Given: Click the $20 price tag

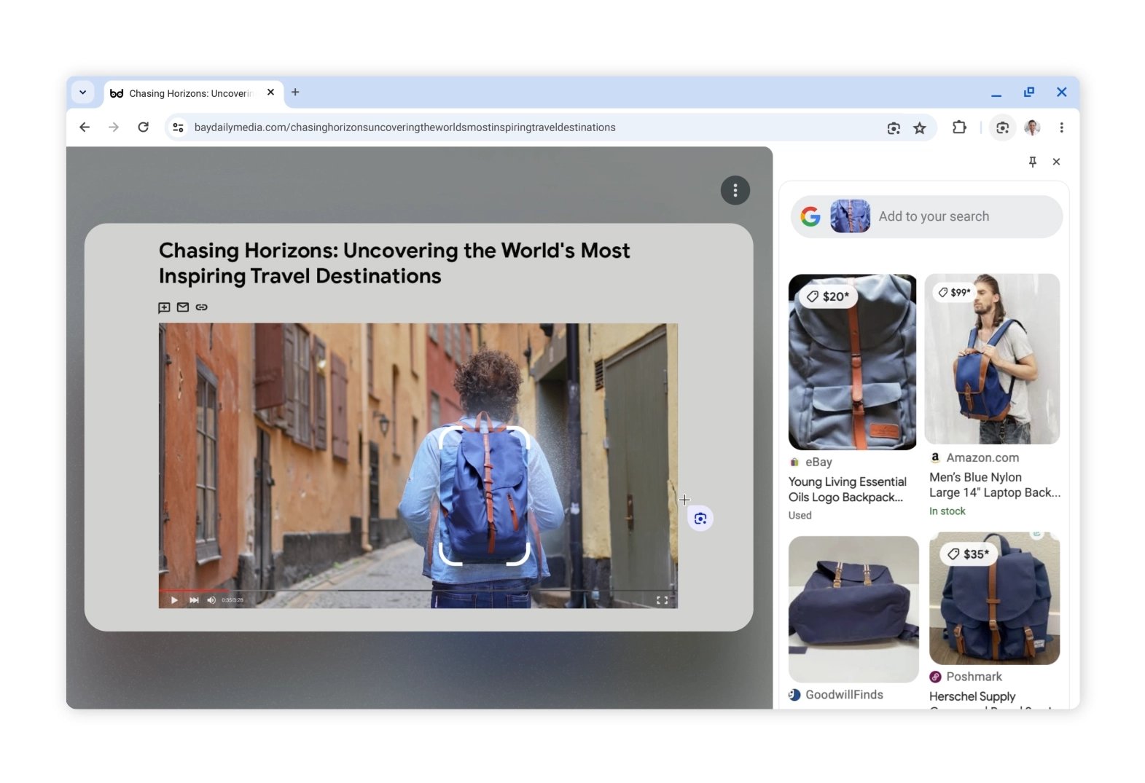Looking at the screenshot, I should point(828,296).
